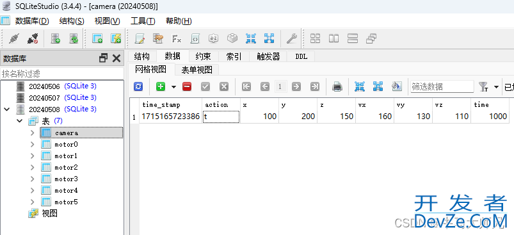Open the SQL function editor Fx icon
The width and height of the screenshot is (514, 235).
(x=177, y=38)
